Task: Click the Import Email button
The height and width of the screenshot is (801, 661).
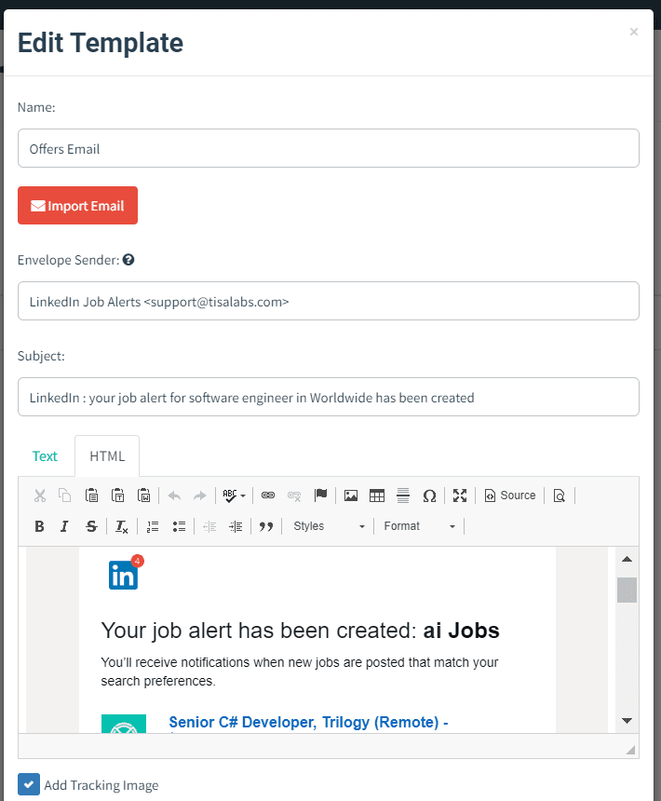Action: pyautogui.click(x=77, y=205)
